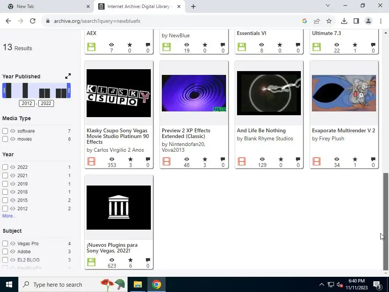Toggle eye to hide software results
Viewport: 389px width, 292px height.
tap(13, 131)
